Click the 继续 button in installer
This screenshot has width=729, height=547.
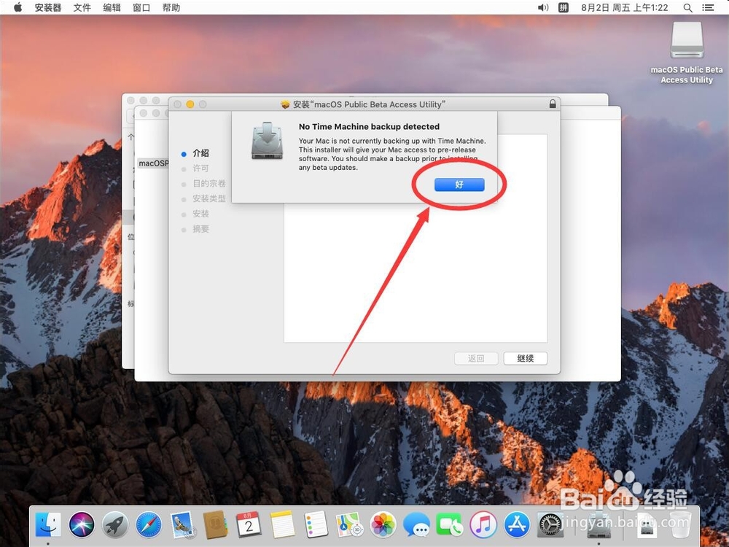pos(526,358)
